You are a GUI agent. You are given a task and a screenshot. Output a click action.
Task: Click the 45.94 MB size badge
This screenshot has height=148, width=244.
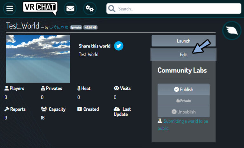point(91,28)
